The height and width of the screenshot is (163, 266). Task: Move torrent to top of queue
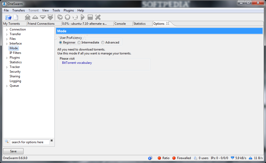pos(27,17)
